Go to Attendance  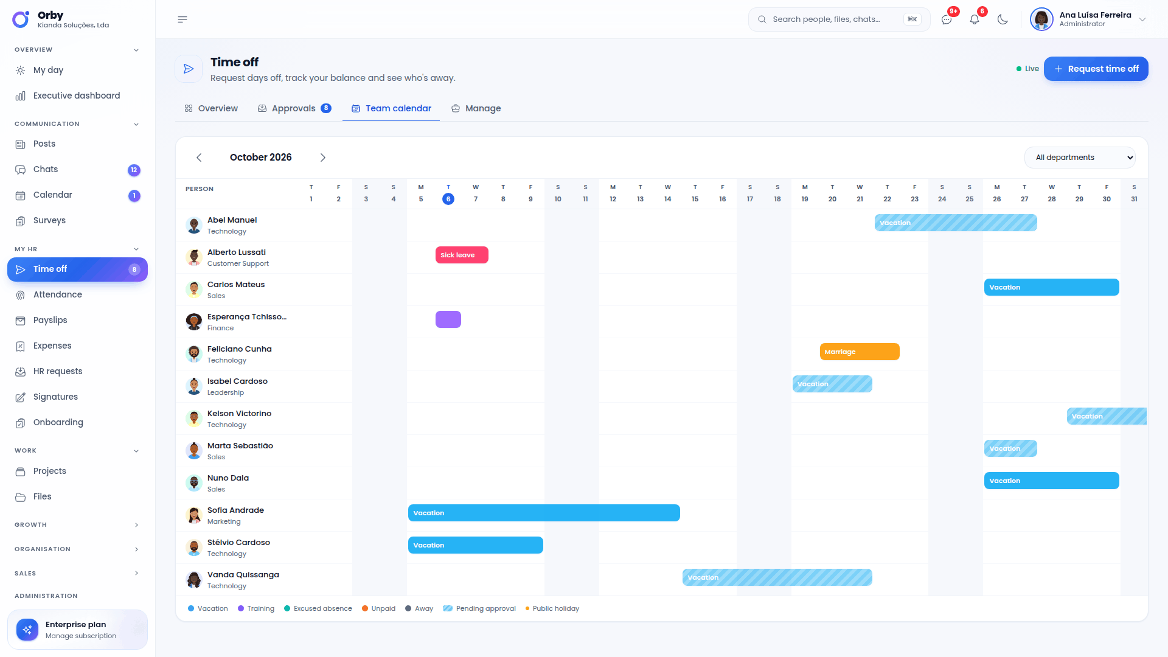click(x=77, y=294)
